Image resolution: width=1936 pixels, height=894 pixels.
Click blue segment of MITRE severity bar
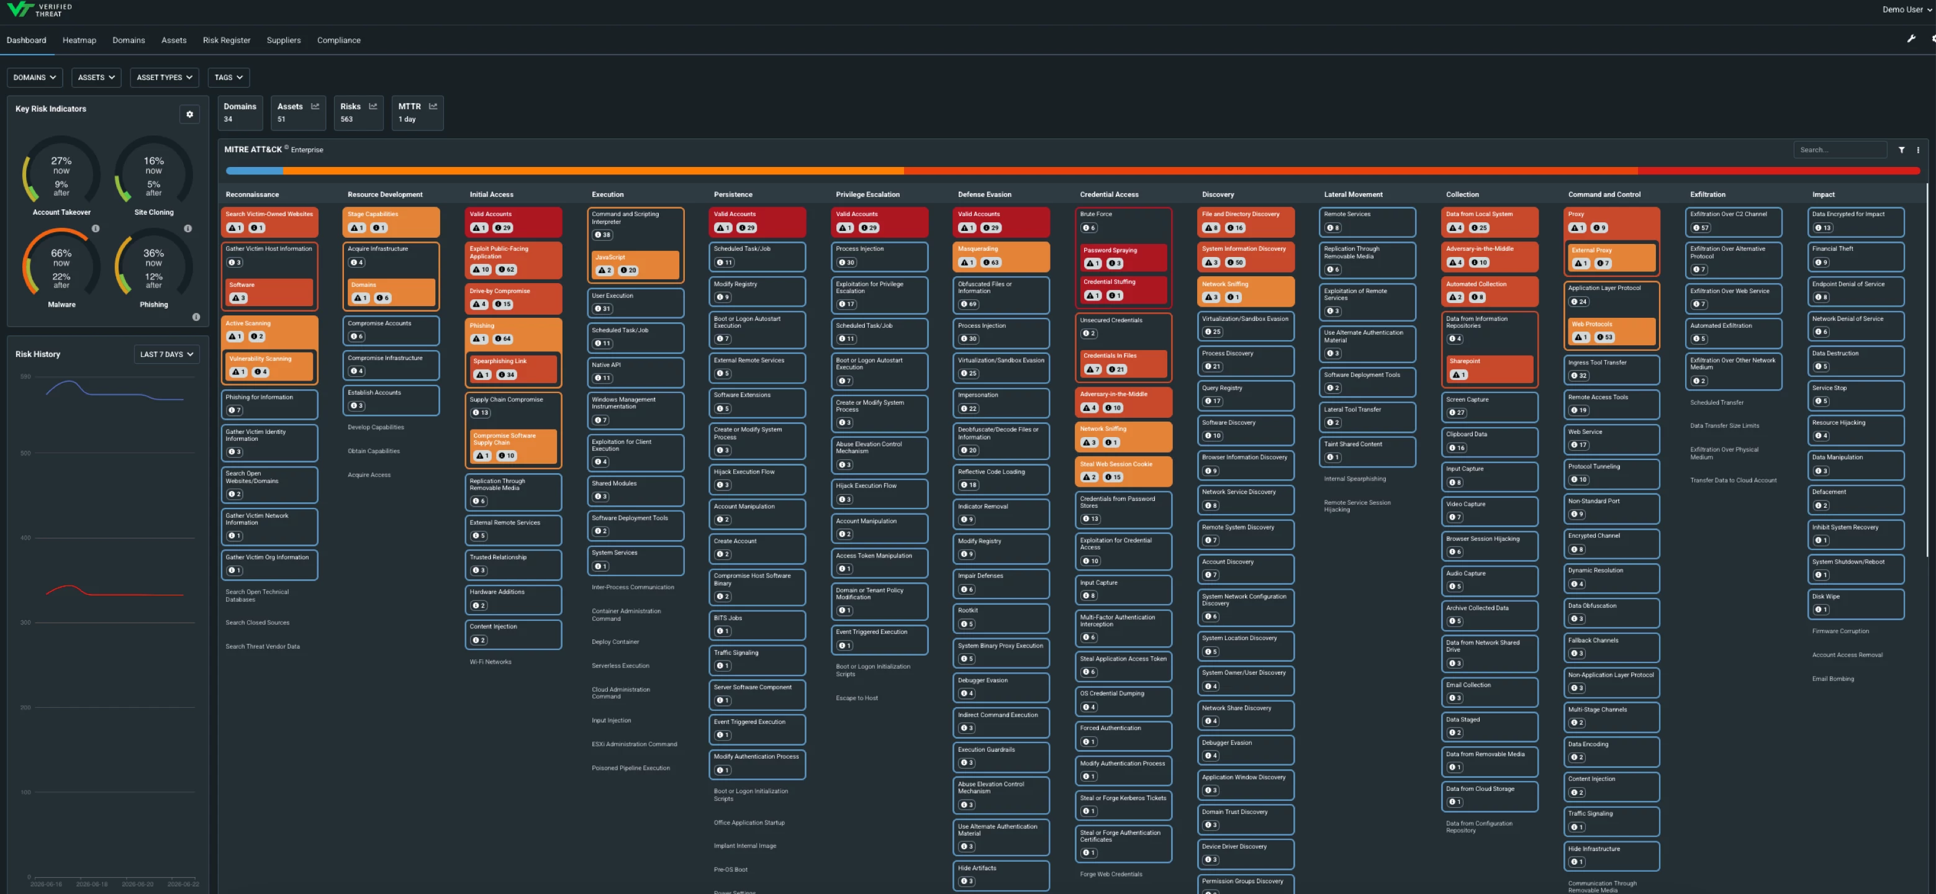[254, 171]
